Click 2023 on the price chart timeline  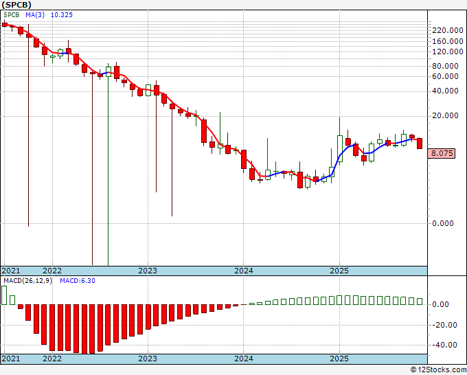pos(148,271)
